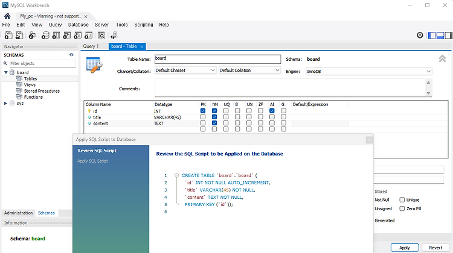Open the Query menu
The height and width of the screenshot is (253, 453).
pyautogui.click(x=55, y=25)
